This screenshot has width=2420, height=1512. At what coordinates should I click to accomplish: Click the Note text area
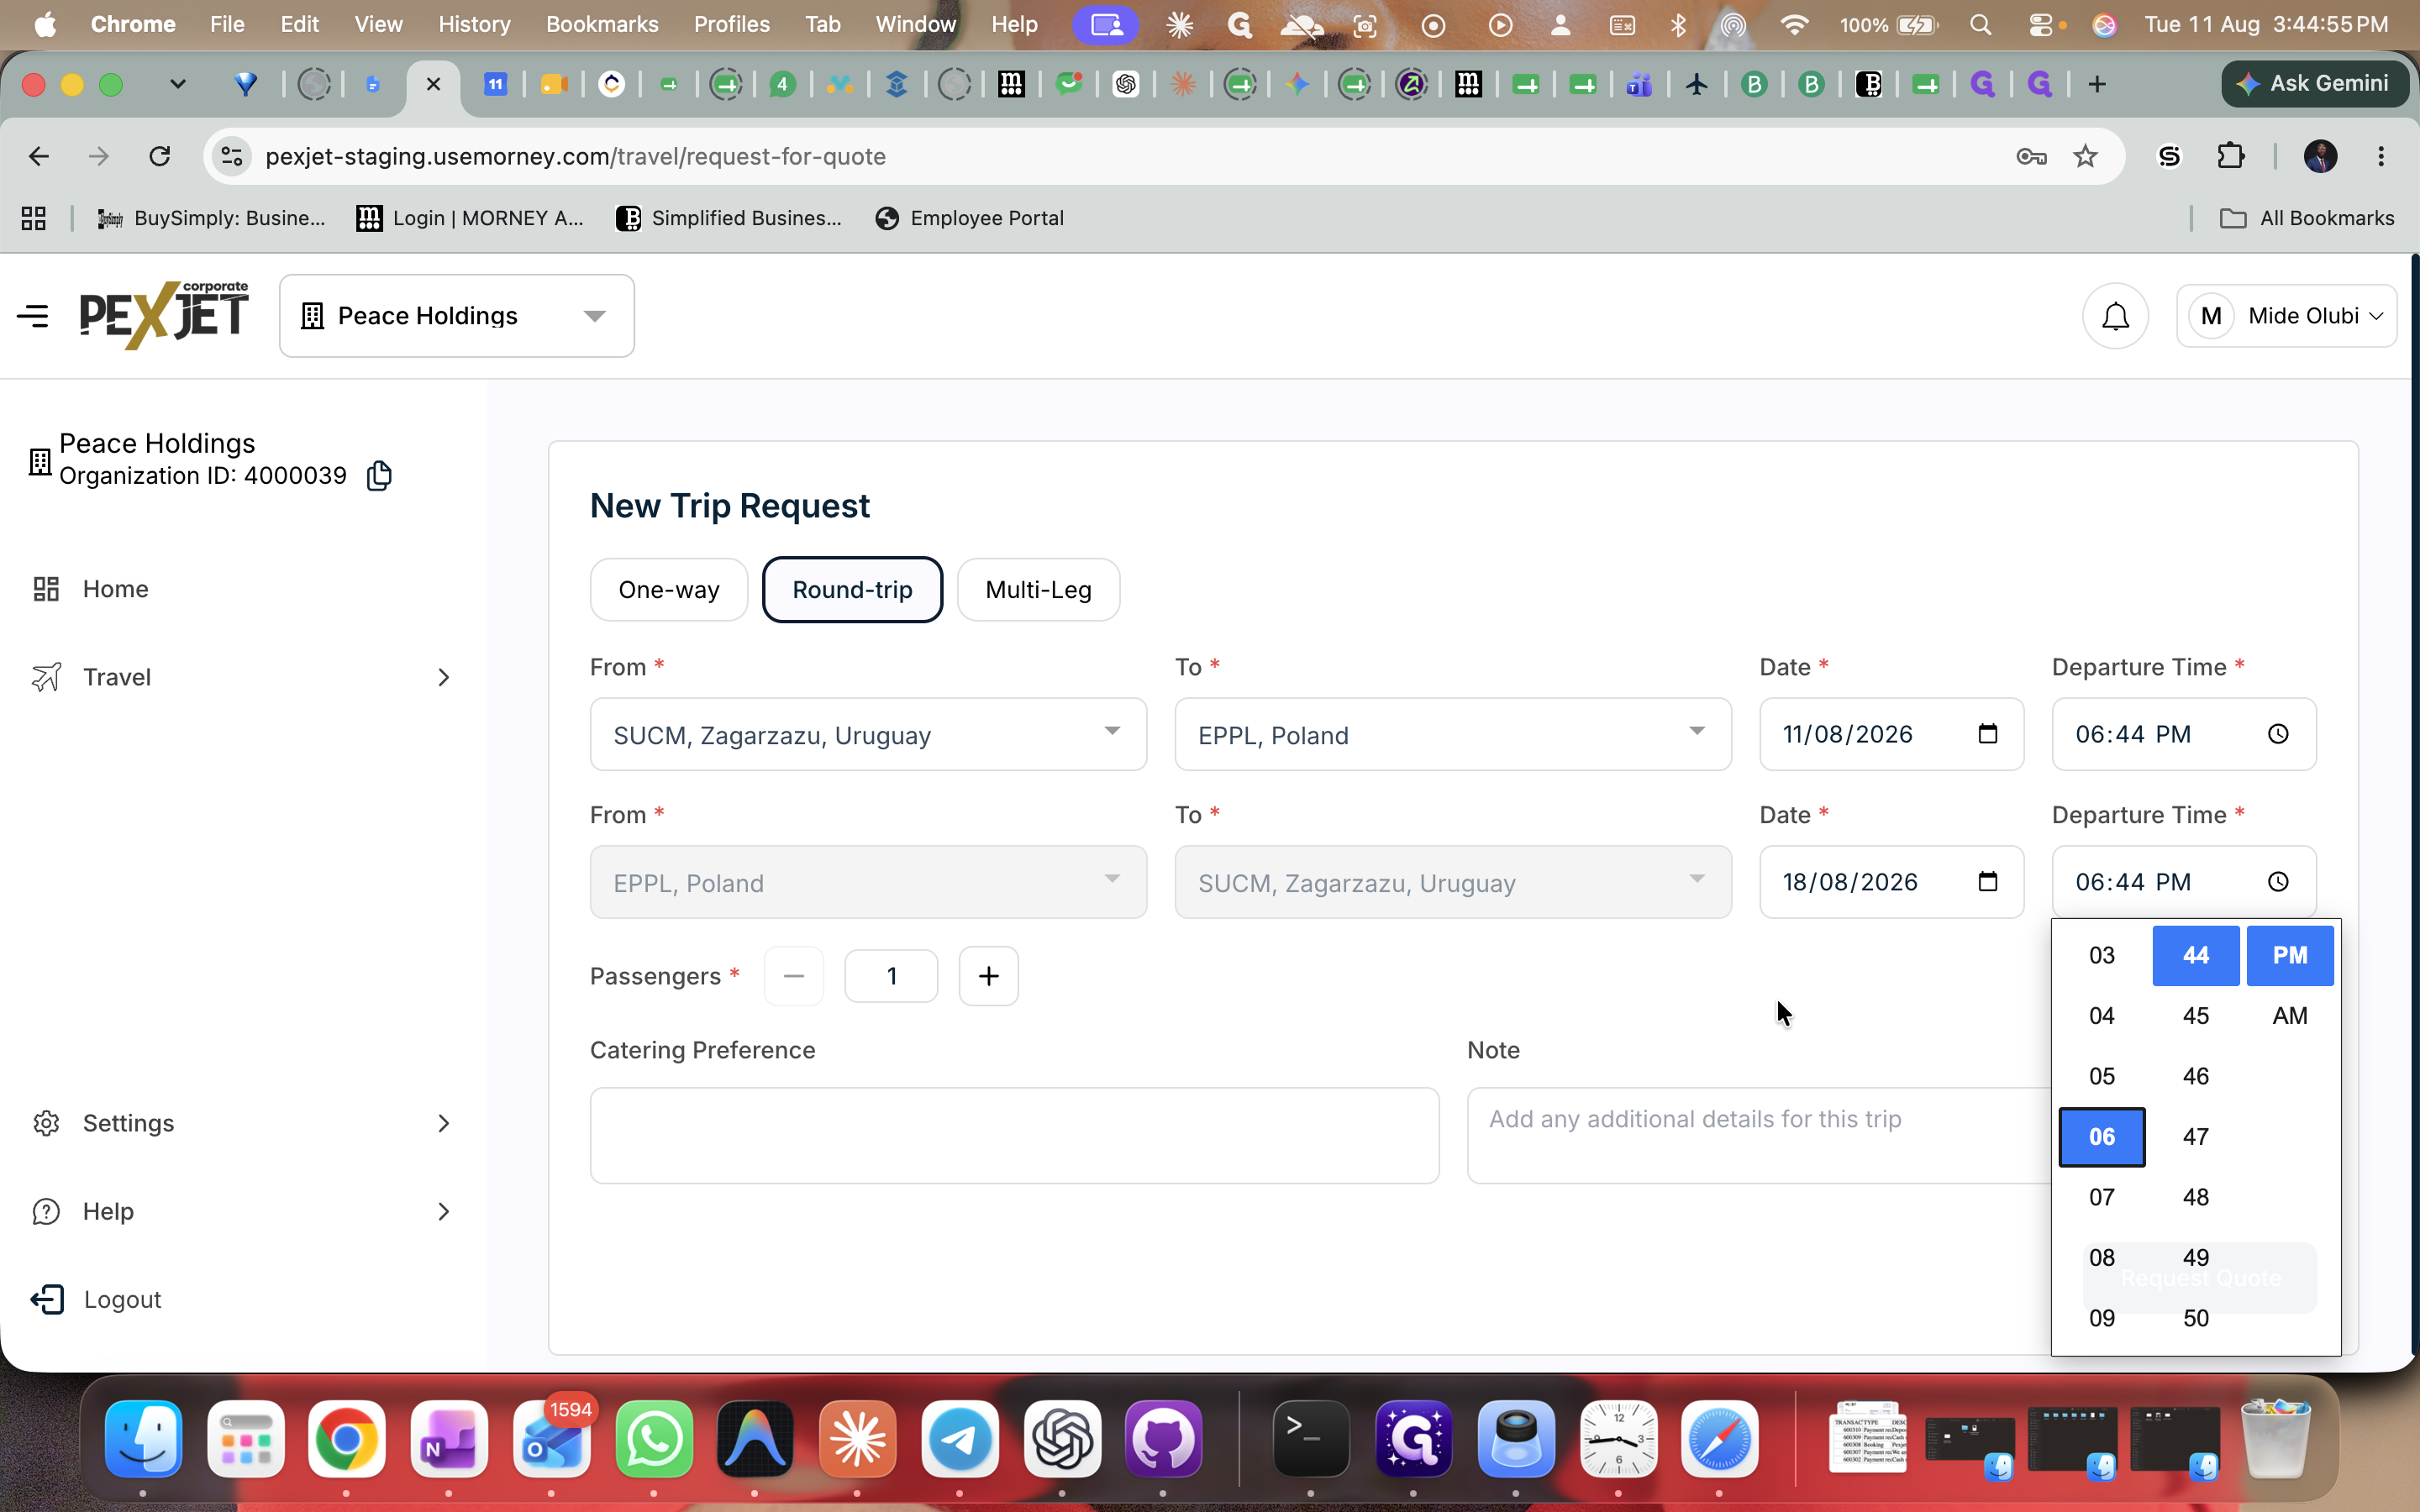(1760, 1136)
